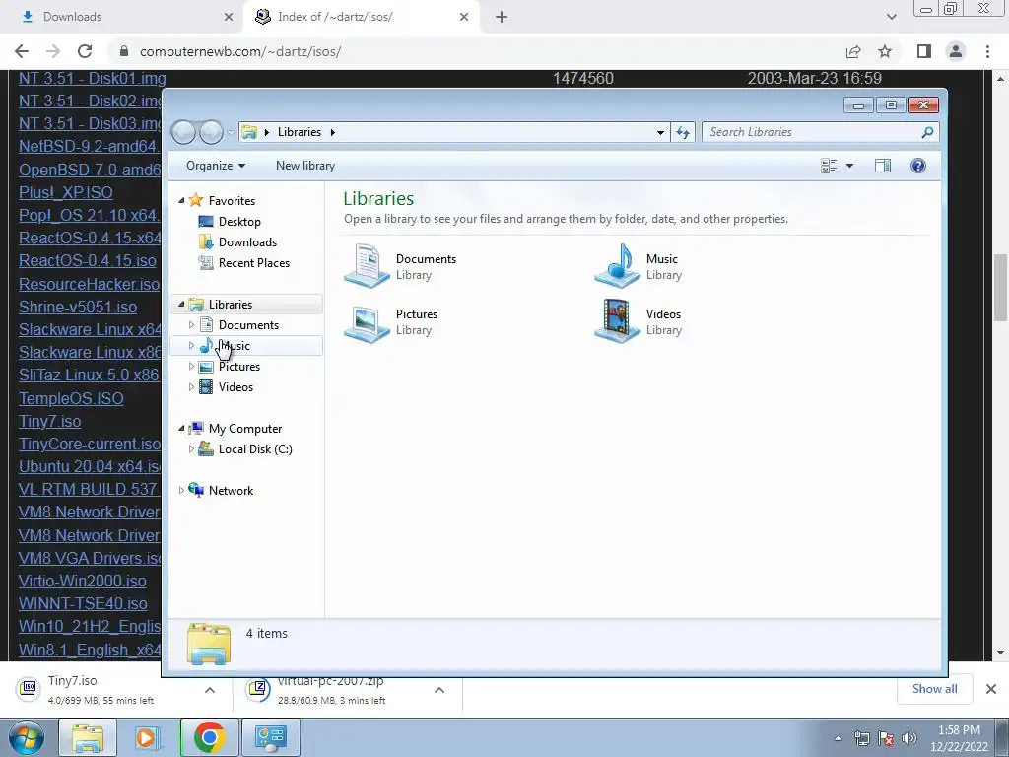Image resolution: width=1009 pixels, height=757 pixels.
Task: Open view options dropdown arrow
Action: (849, 166)
